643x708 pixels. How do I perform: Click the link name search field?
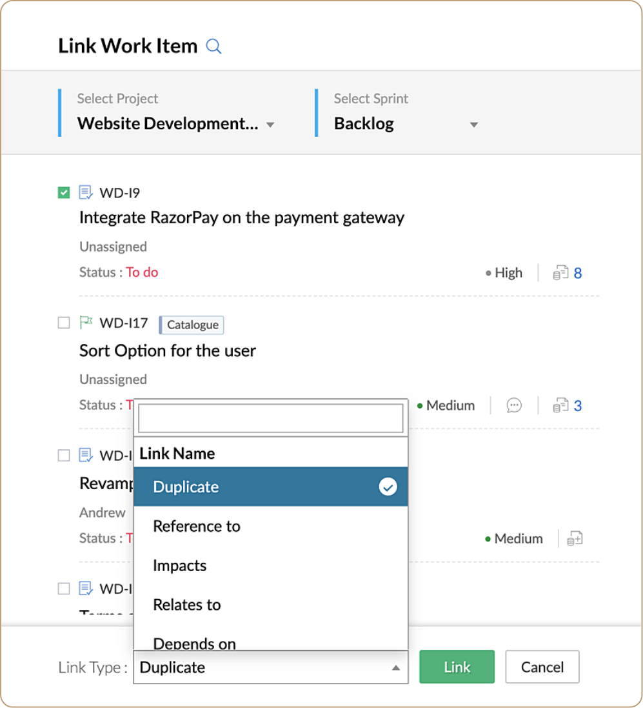270,418
